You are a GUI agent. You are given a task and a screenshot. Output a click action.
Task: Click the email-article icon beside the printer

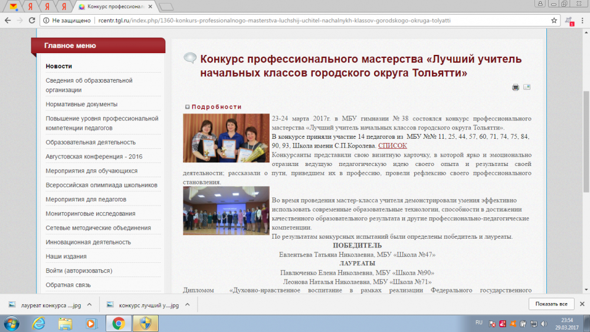[x=527, y=87]
